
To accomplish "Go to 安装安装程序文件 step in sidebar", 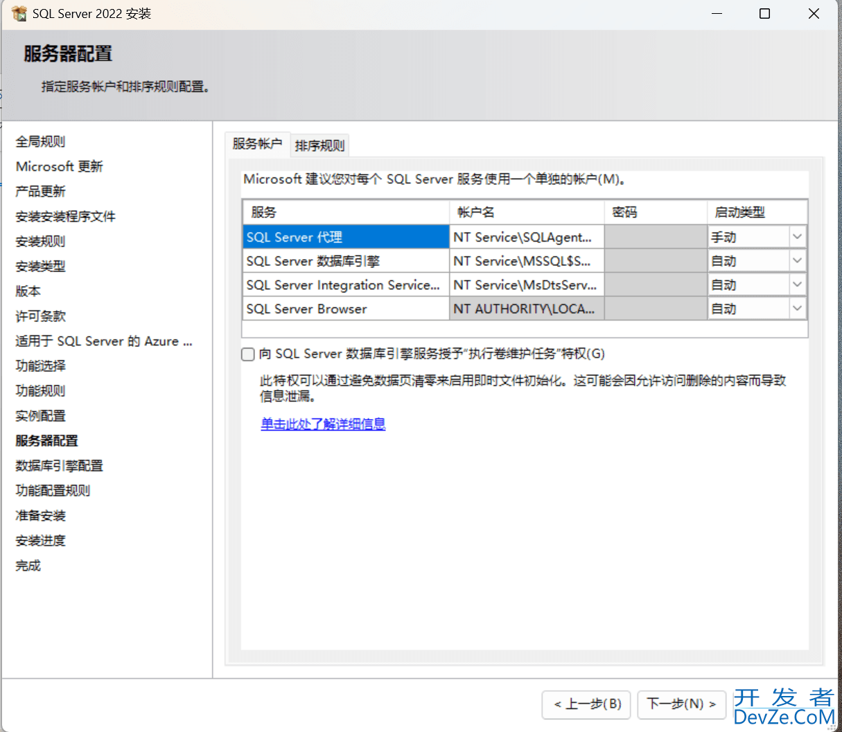I will [65, 216].
